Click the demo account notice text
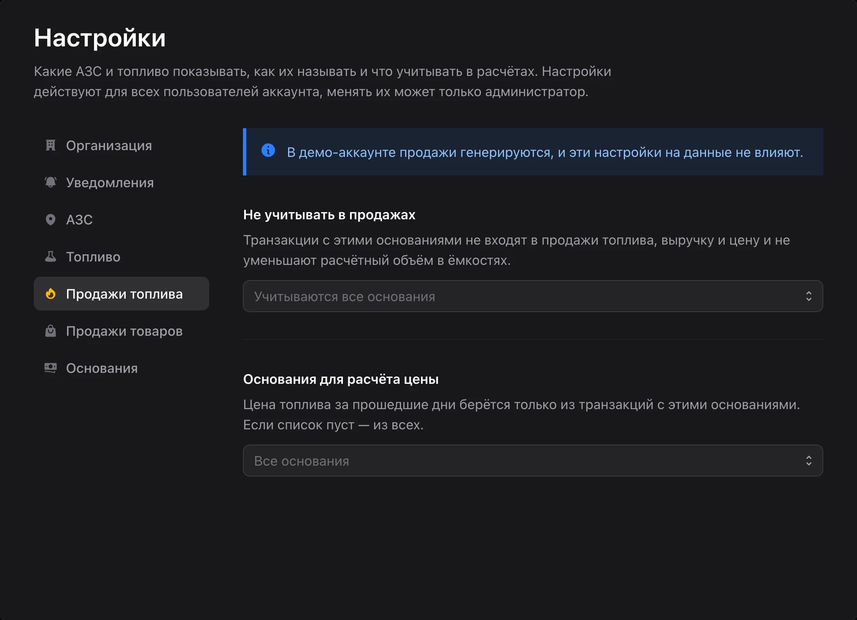This screenshot has width=857, height=620. click(x=545, y=152)
